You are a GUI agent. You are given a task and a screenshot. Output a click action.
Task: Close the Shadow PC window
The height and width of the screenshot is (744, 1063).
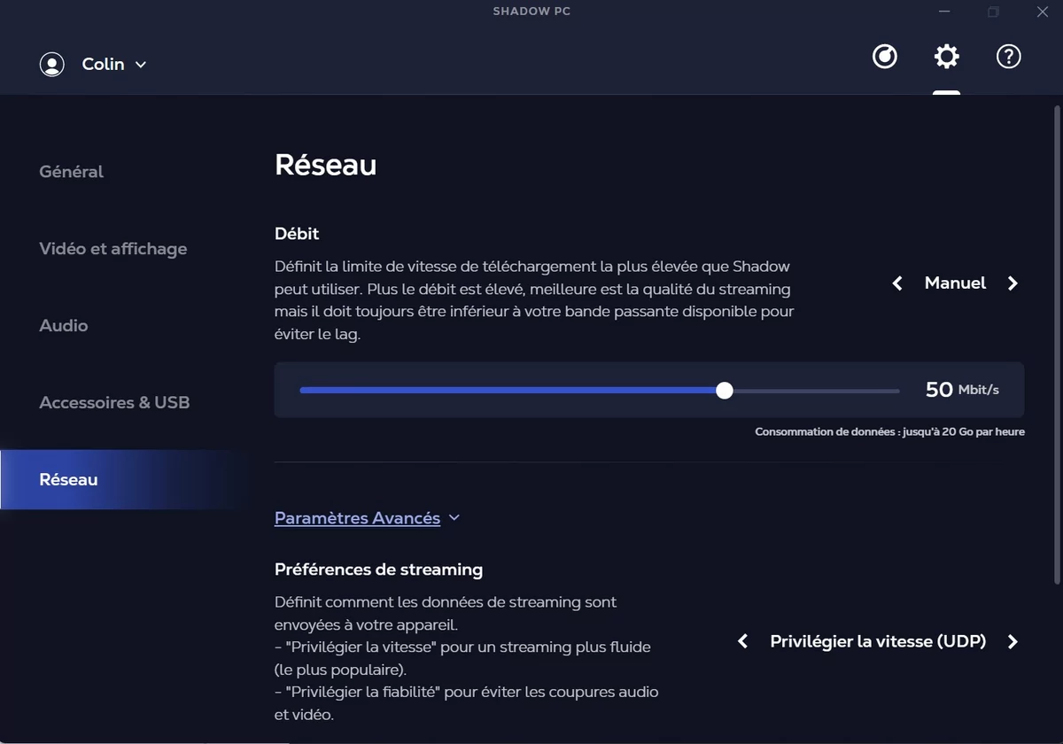pyautogui.click(x=1043, y=12)
